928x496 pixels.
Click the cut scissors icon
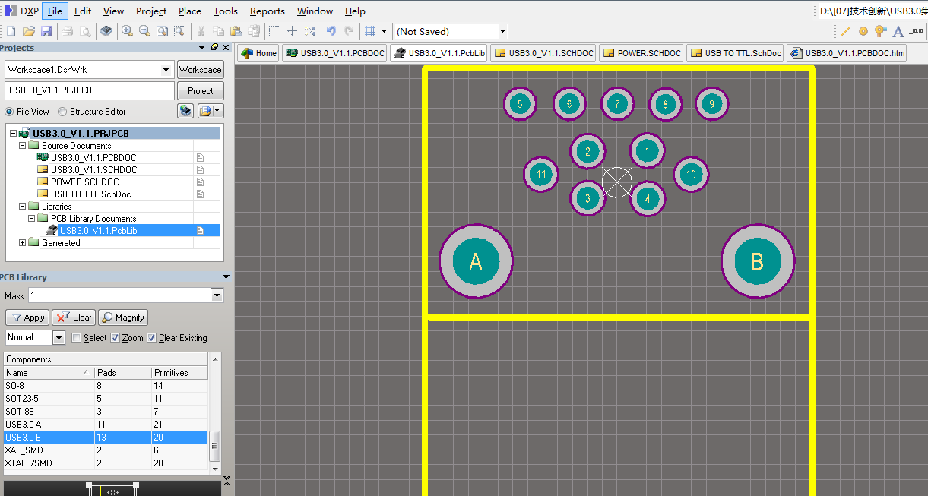(201, 31)
